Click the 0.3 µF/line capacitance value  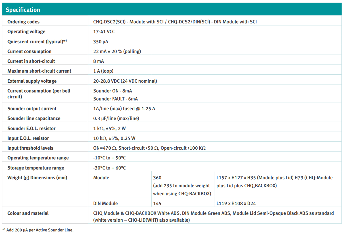116,118
